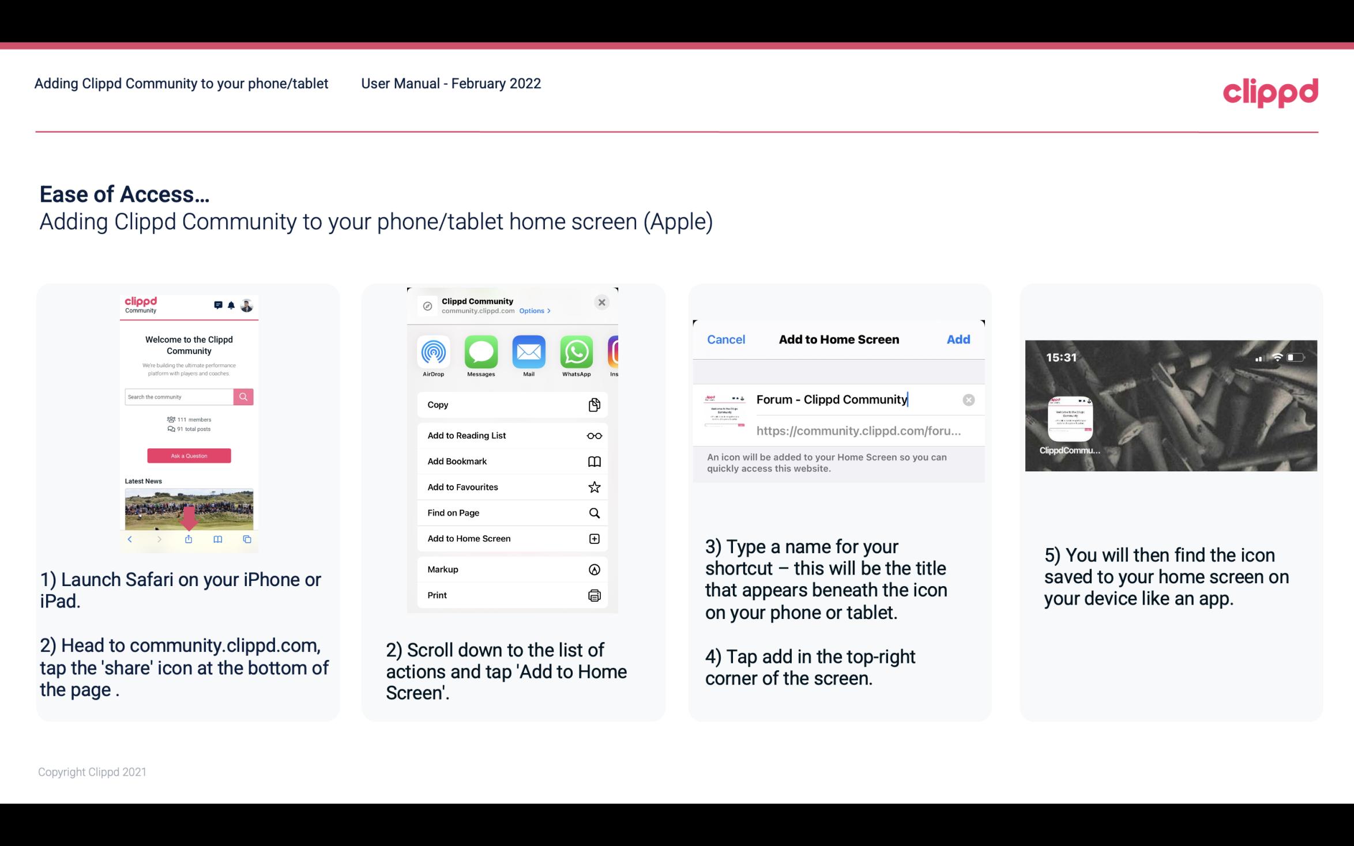The height and width of the screenshot is (846, 1354).
Task: Click the Add button in top-right corner
Action: [958, 339]
